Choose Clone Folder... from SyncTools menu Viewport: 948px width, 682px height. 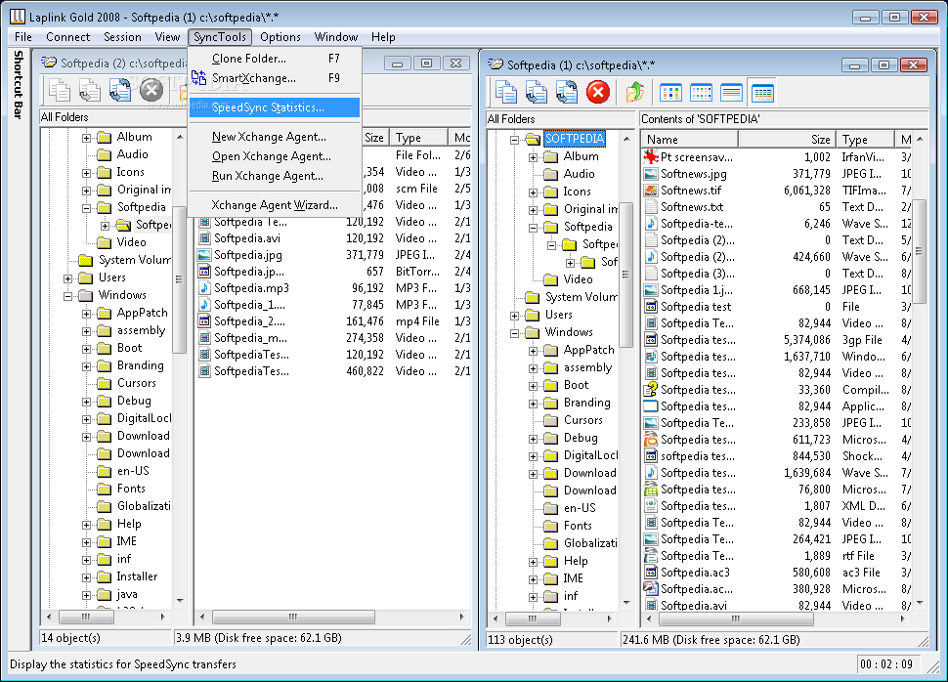point(275,59)
